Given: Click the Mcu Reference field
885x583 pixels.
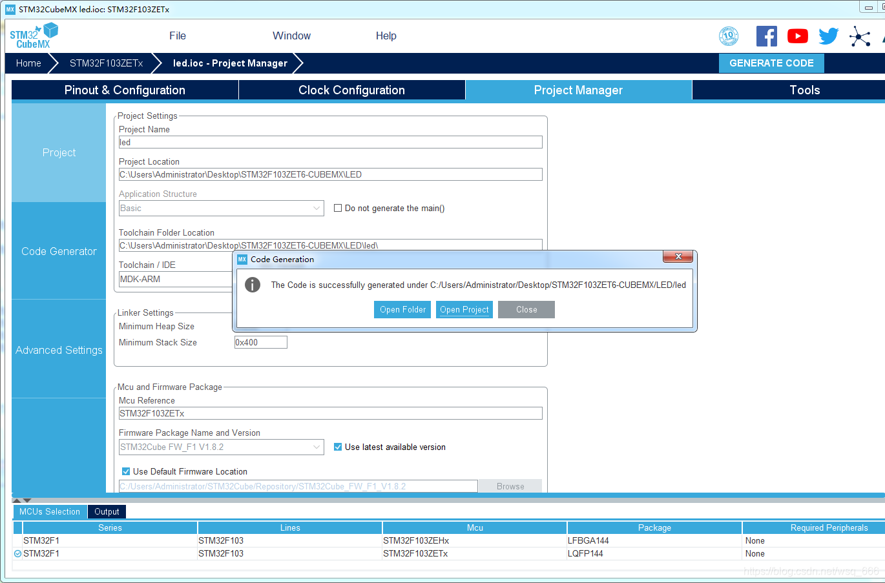Looking at the screenshot, I should (331, 413).
